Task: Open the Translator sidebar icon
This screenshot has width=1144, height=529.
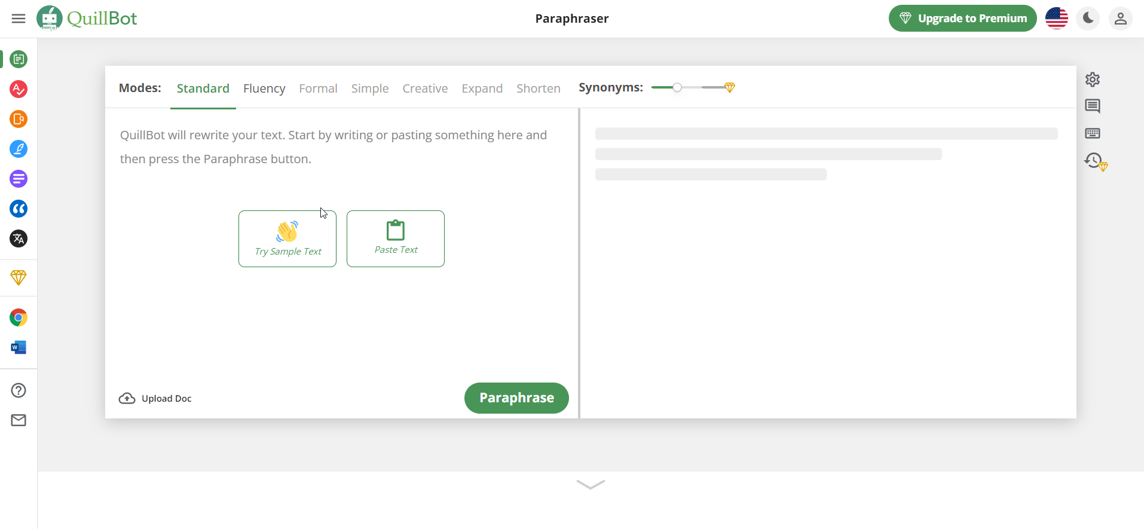Action: (x=19, y=238)
